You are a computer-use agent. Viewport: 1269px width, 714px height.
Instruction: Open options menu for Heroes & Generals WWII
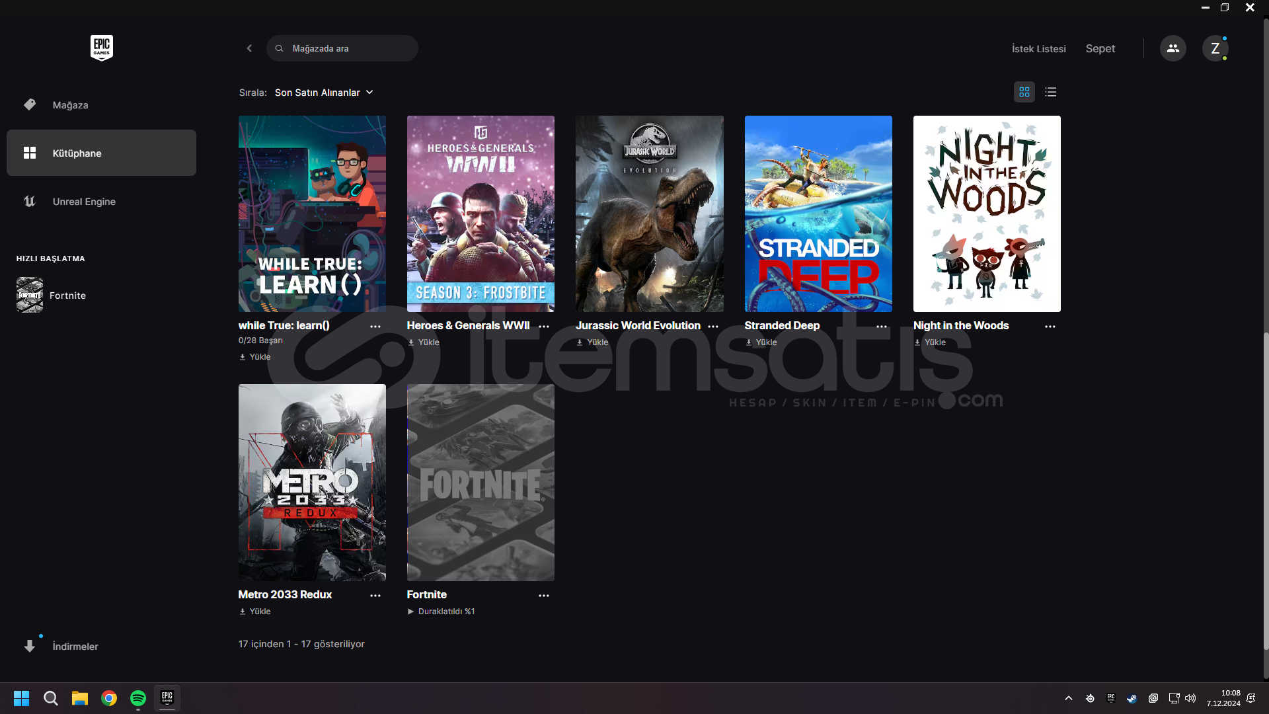click(544, 327)
